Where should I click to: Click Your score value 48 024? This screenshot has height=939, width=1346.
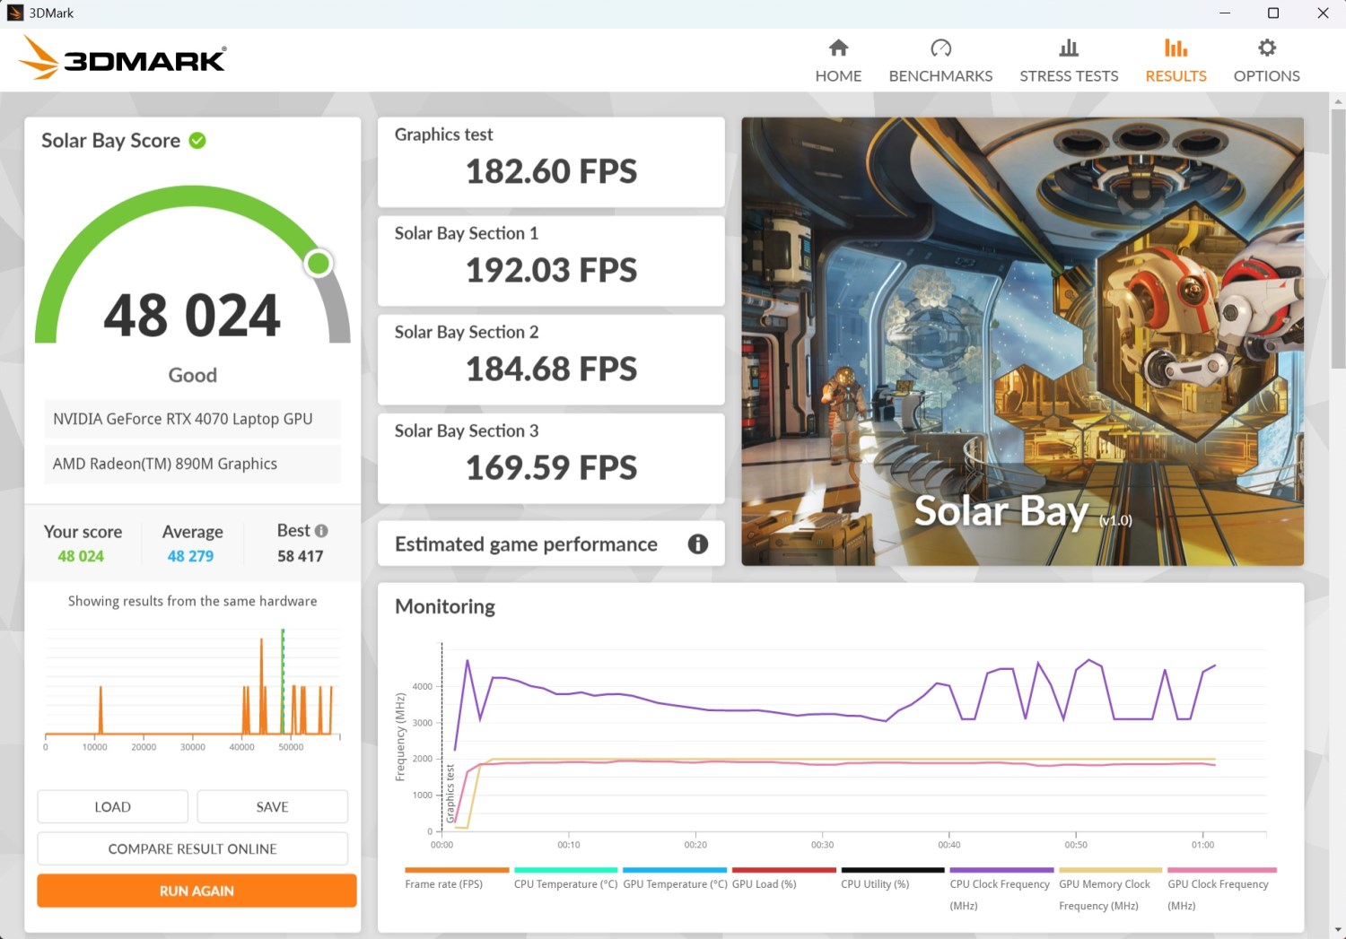81,556
